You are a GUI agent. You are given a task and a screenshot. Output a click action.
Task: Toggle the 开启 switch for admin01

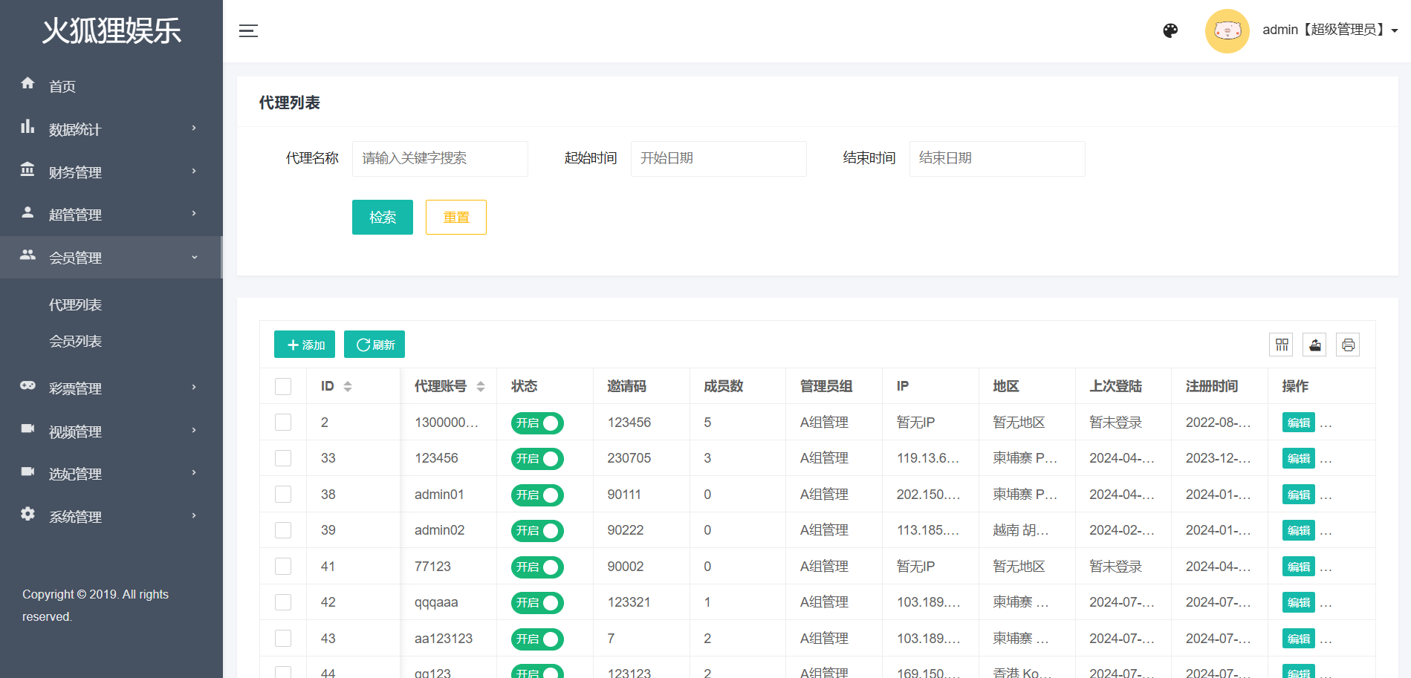point(537,495)
